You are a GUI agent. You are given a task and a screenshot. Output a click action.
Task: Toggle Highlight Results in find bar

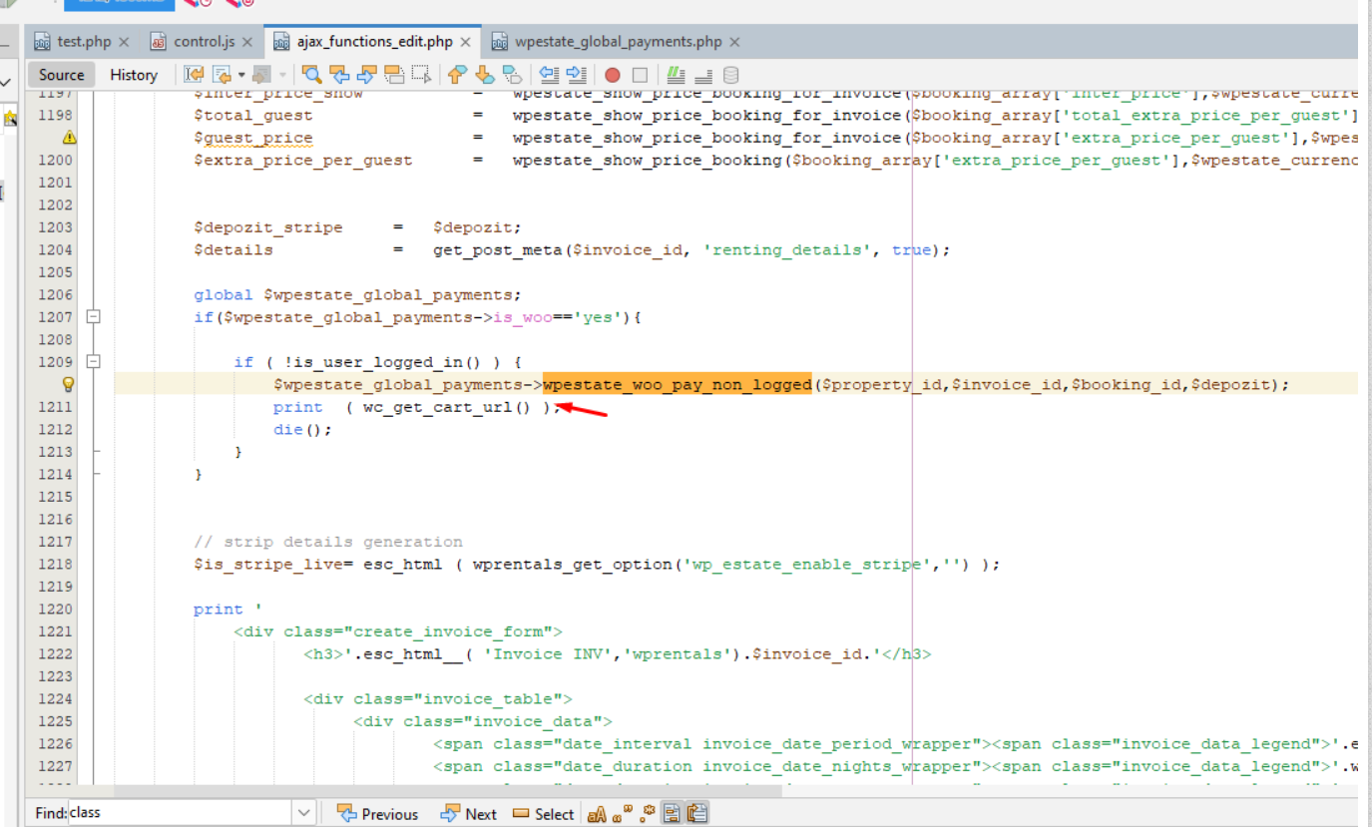coord(673,814)
